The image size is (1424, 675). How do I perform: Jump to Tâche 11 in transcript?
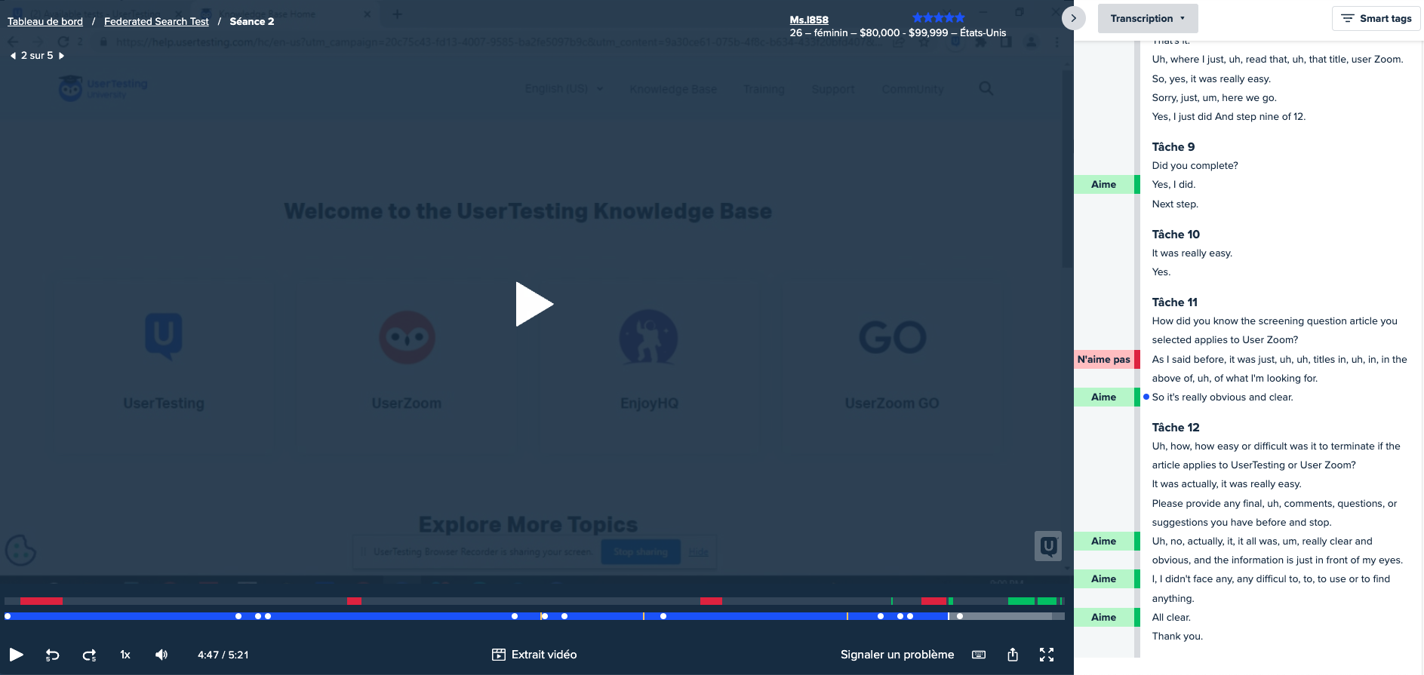[x=1174, y=302]
